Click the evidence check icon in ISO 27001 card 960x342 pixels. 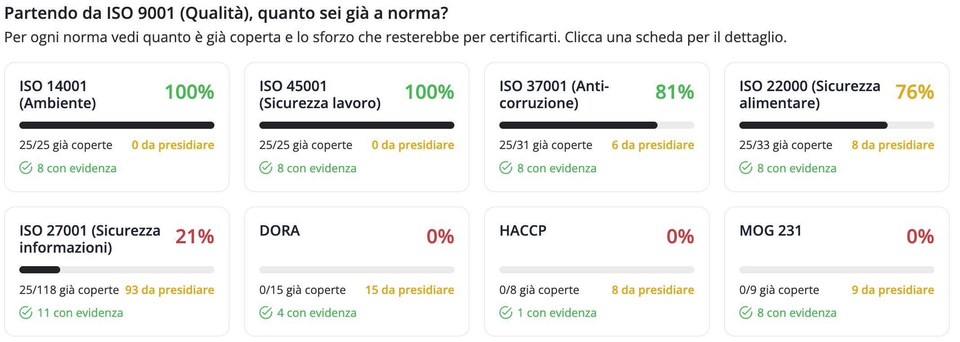point(26,312)
